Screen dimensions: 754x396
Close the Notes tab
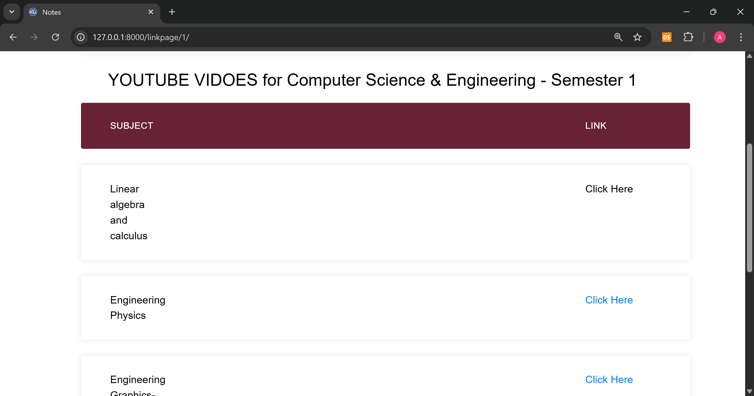pyautogui.click(x=151, y=12)
